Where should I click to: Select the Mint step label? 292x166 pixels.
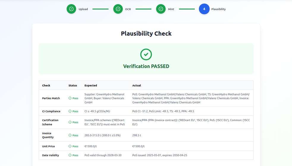171,9
